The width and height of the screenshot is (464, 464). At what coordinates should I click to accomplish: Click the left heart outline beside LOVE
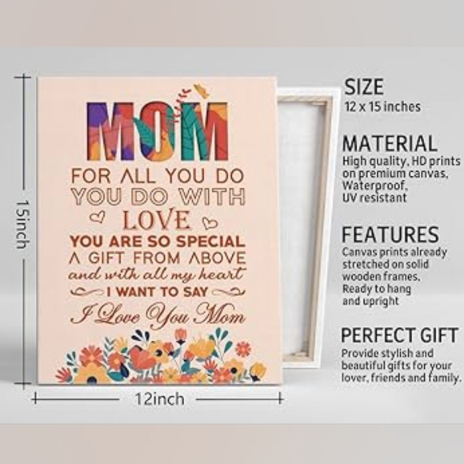coord(97,217)
